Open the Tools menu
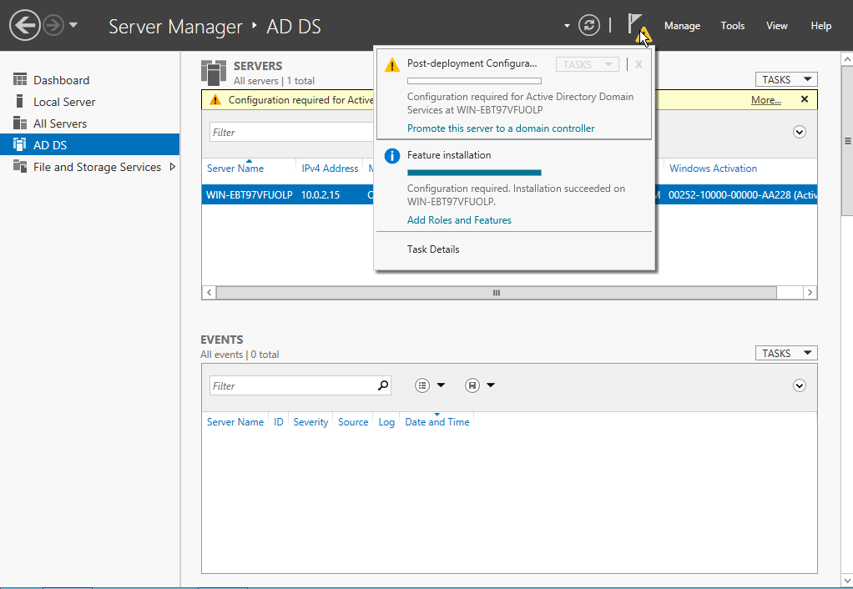853x589 pixels. pos(732,26)
